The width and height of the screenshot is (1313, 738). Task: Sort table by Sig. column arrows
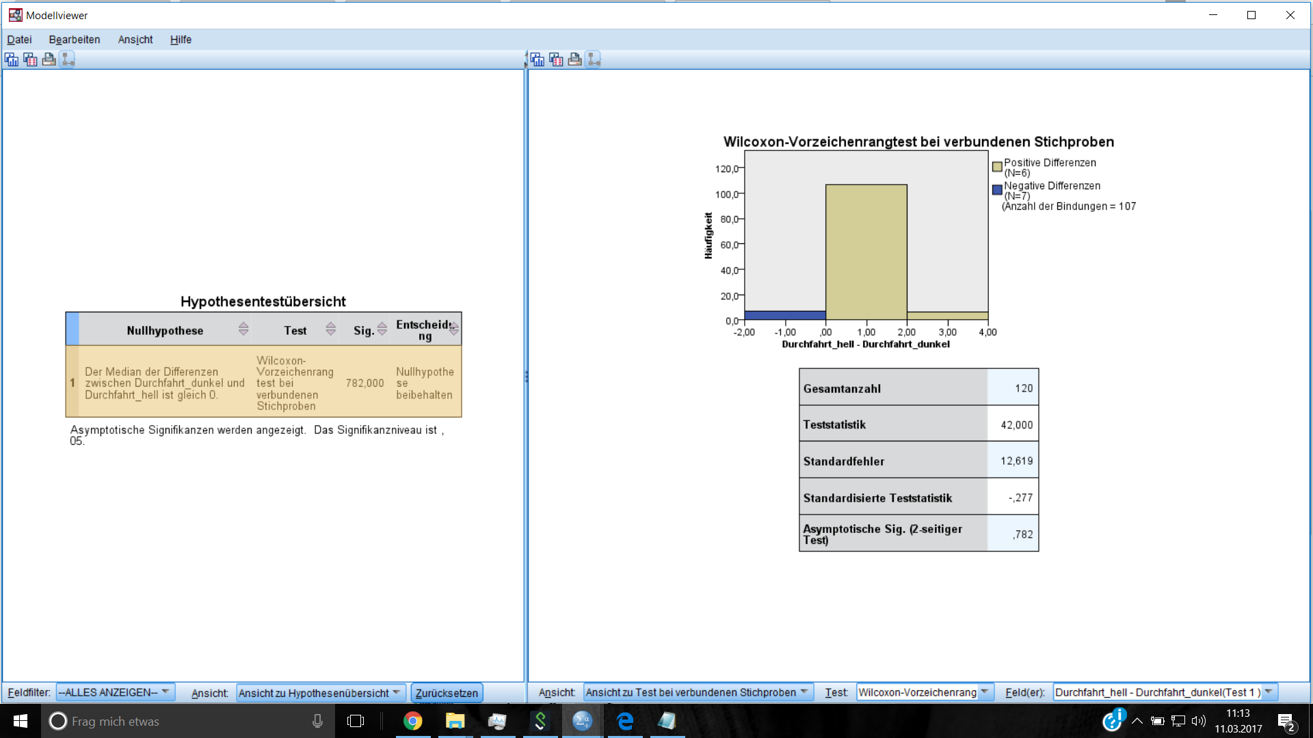[382, 329]
